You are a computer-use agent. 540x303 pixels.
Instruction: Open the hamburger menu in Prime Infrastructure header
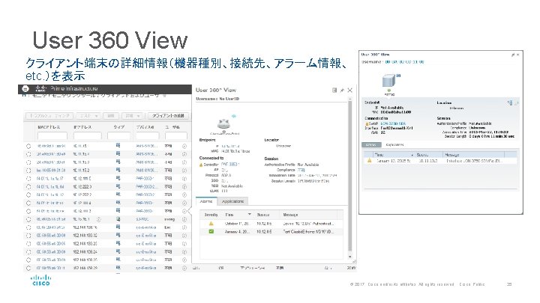pyautogui.click(x=25, y=88)
